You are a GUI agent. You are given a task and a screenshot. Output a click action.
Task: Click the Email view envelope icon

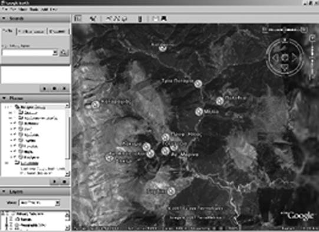click(156, 18)
